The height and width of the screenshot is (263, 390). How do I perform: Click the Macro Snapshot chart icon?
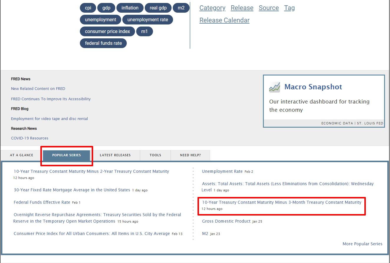coord(274,87)
